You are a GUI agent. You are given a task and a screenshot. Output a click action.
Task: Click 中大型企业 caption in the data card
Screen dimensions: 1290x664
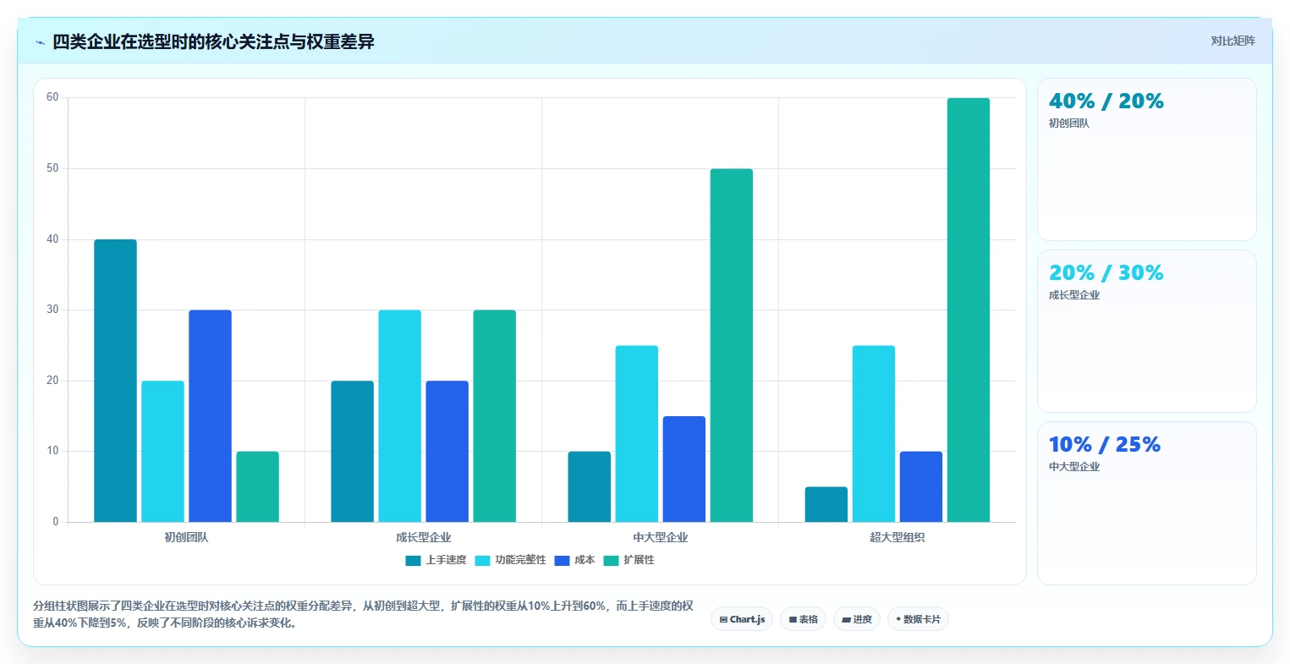point(1074,467)
